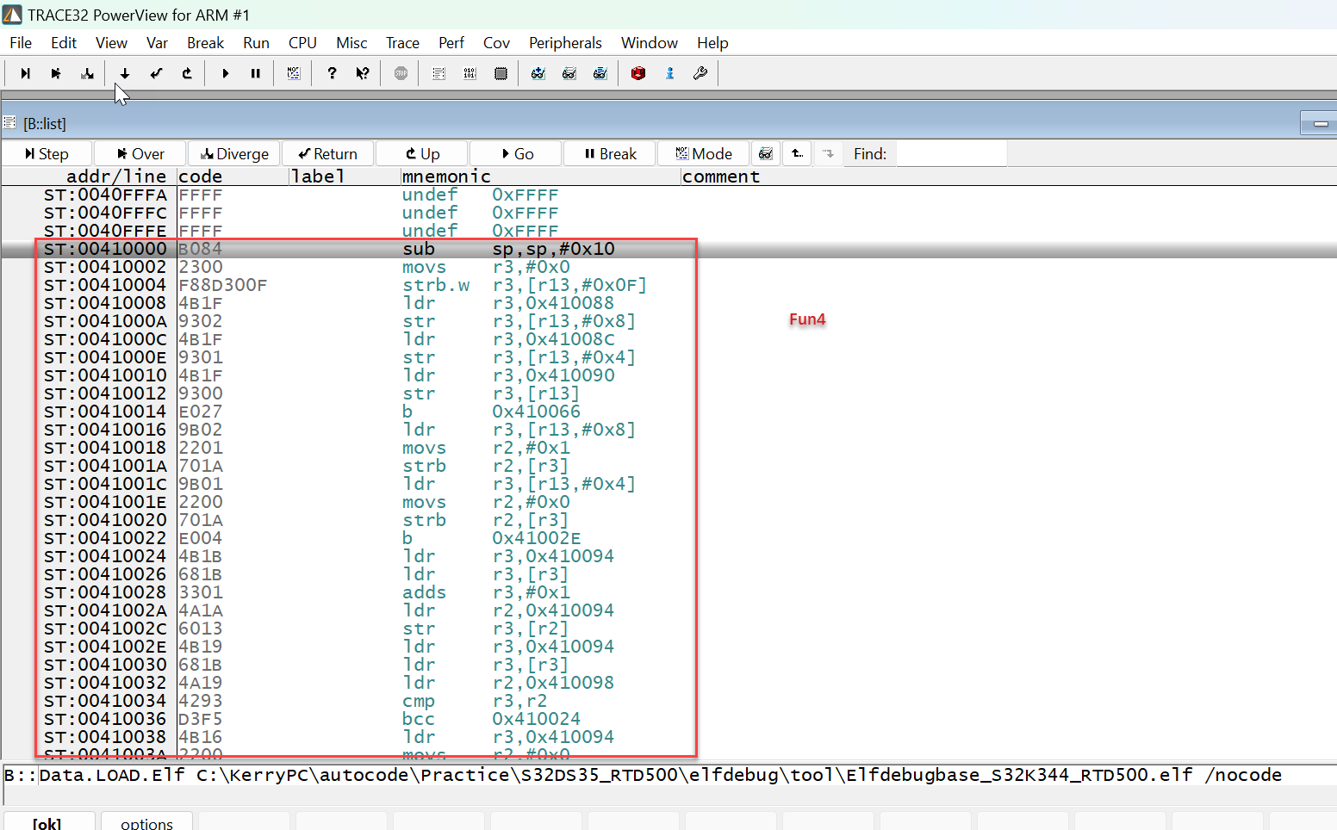Open settings with the wrench icon
1337x830 pixels.
(700, 73)
